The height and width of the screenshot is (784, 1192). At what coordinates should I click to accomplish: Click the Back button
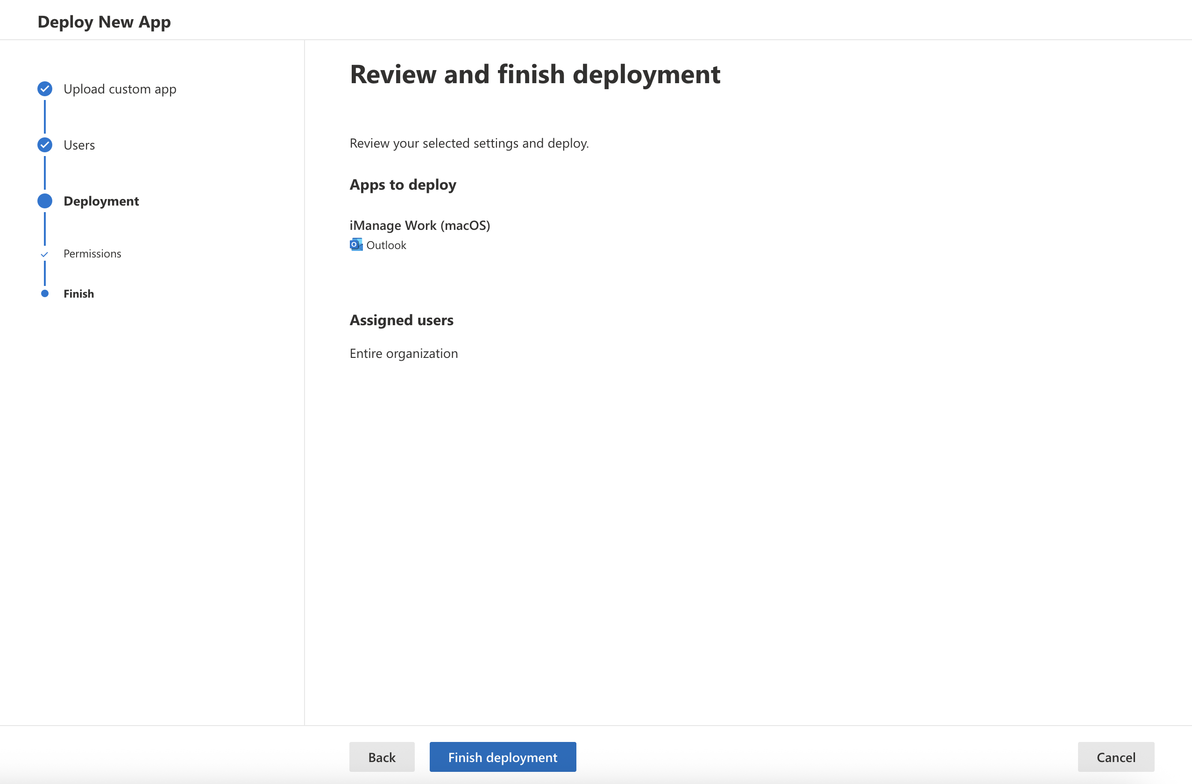(x=382, y=757)
